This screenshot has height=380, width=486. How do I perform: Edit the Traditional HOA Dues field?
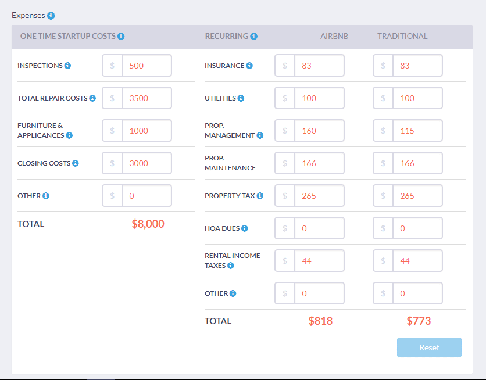pyautogui.click(x=417, y=228)
